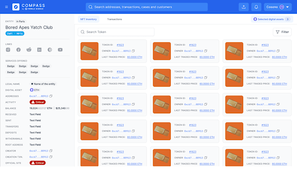Open the Facebook link icon

(x=18, y=50)
